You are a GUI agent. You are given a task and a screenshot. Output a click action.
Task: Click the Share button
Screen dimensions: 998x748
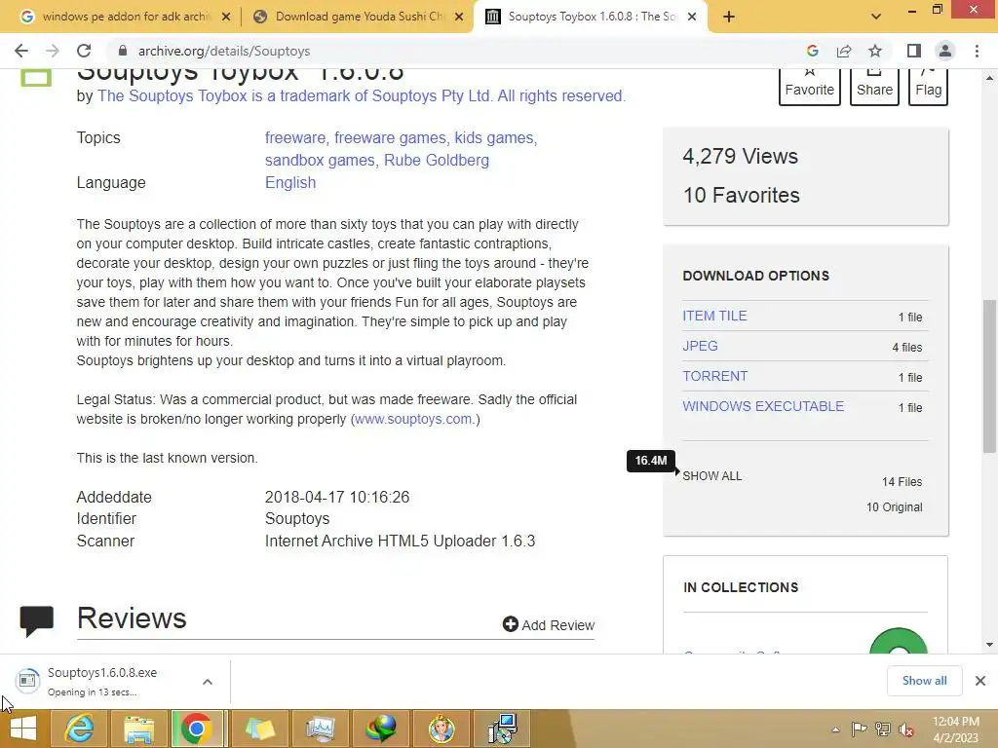[874, 86]
